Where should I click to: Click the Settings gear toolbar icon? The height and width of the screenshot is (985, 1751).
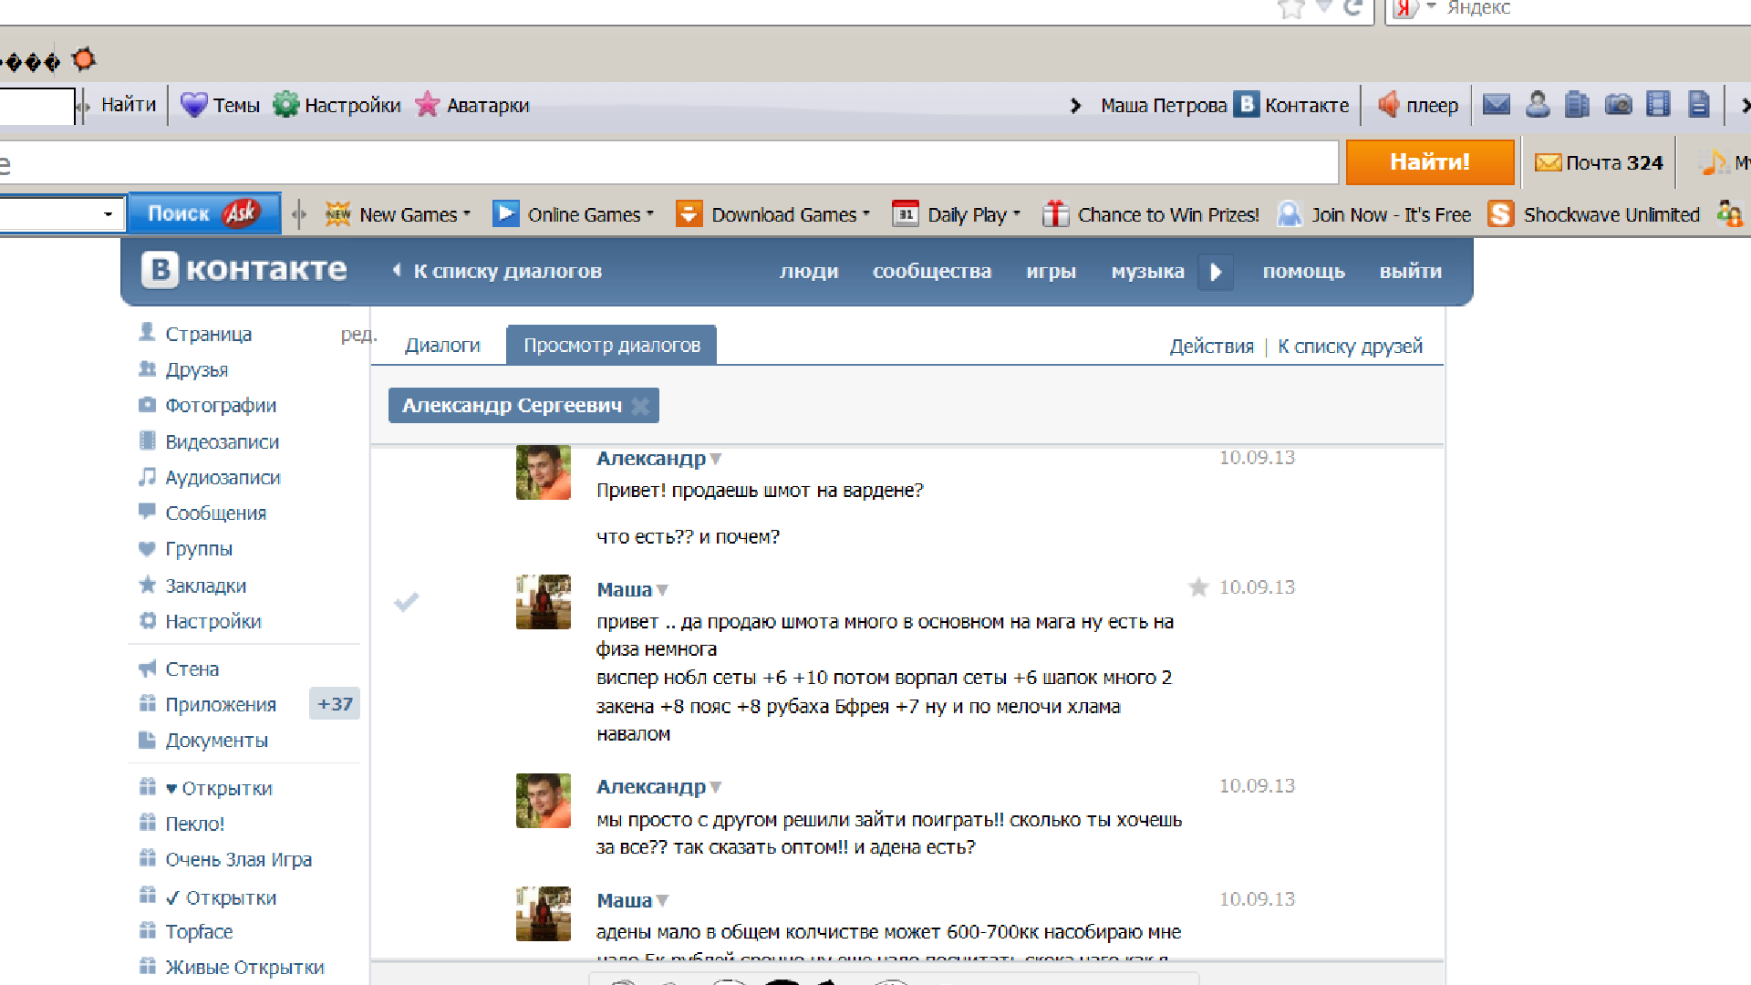click(285, 105)
